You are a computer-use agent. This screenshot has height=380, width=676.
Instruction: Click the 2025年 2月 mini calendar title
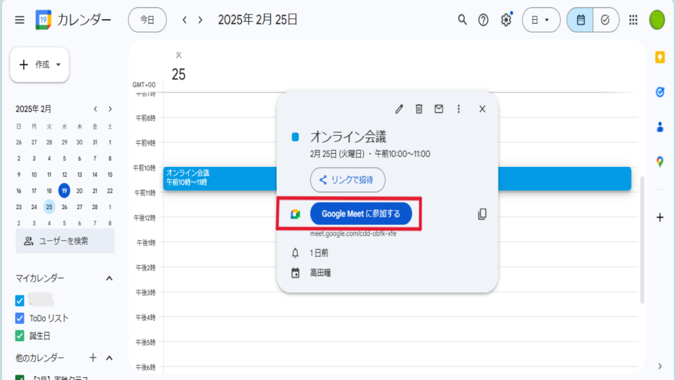[34, 109]
